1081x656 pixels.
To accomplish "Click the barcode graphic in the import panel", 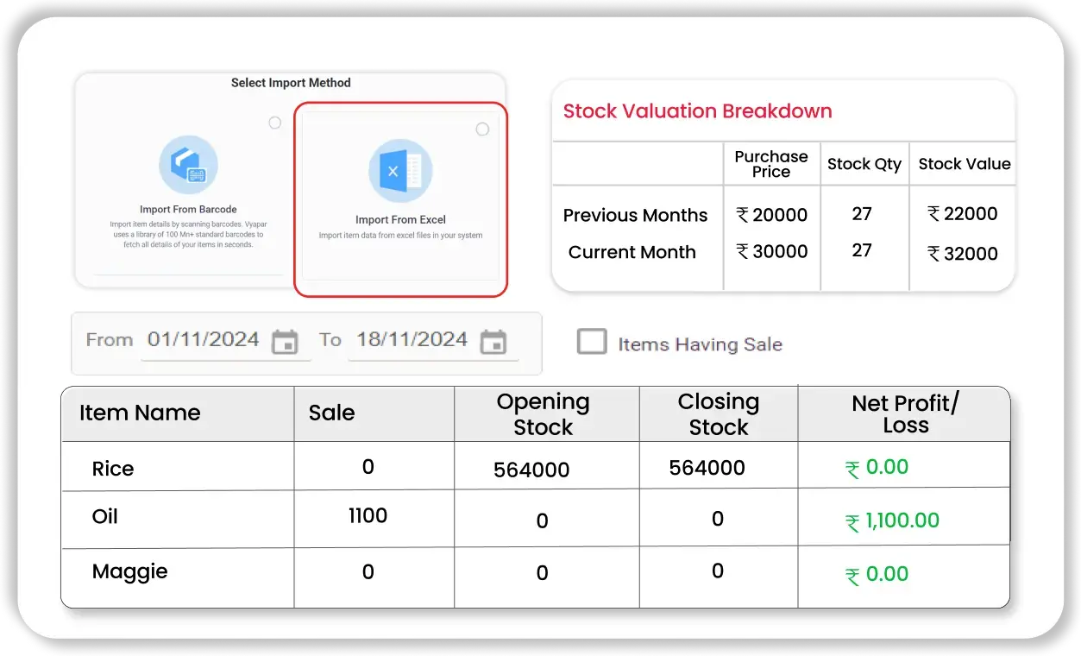I will 190,163.
